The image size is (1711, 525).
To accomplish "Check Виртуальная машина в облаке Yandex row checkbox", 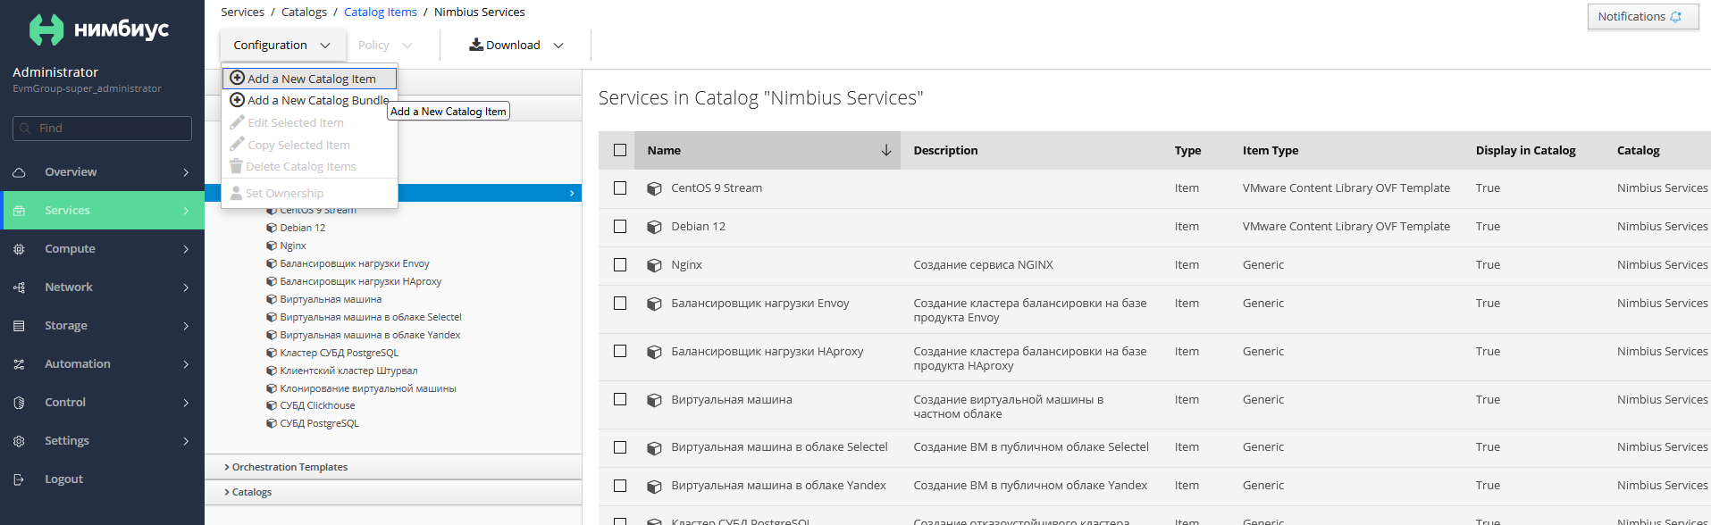I will pyautogui.click(x=620, y=486).
